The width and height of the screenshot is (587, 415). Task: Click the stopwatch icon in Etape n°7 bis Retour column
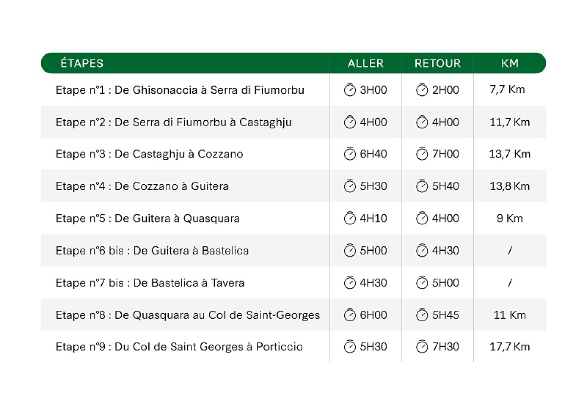pyautogui.click(x=422, y=283)
